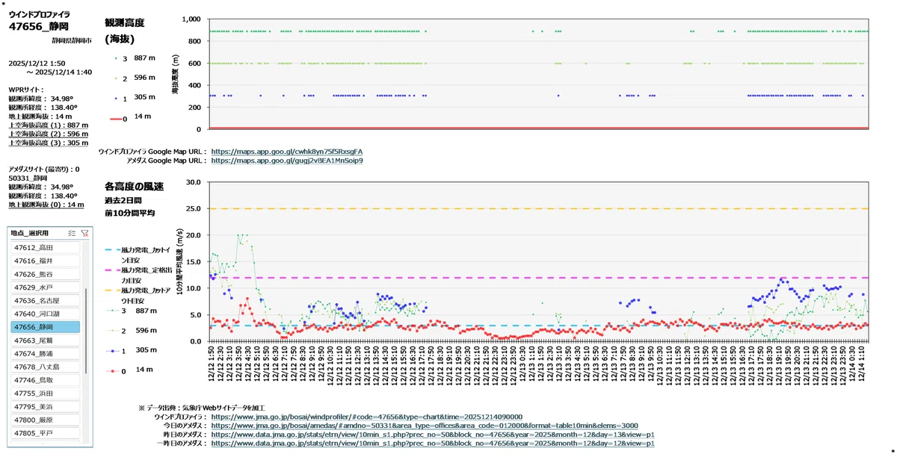This screenshot has height=457, width=897.
Task: Open the 昨日のアメダス day=13 link
Action: [x=433, y=435]
